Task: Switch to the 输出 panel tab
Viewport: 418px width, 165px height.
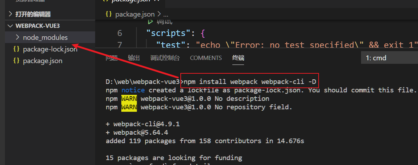Action: tap(134, 58)
